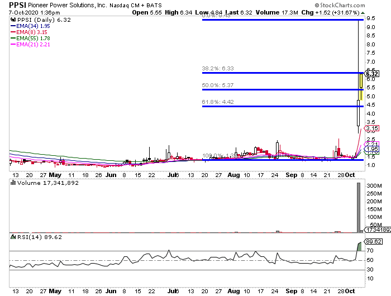The height and width of the screenshot is (296, 391).
Task: Click the Volume 17,341,892 panel label
Action: tap(48, 183)
